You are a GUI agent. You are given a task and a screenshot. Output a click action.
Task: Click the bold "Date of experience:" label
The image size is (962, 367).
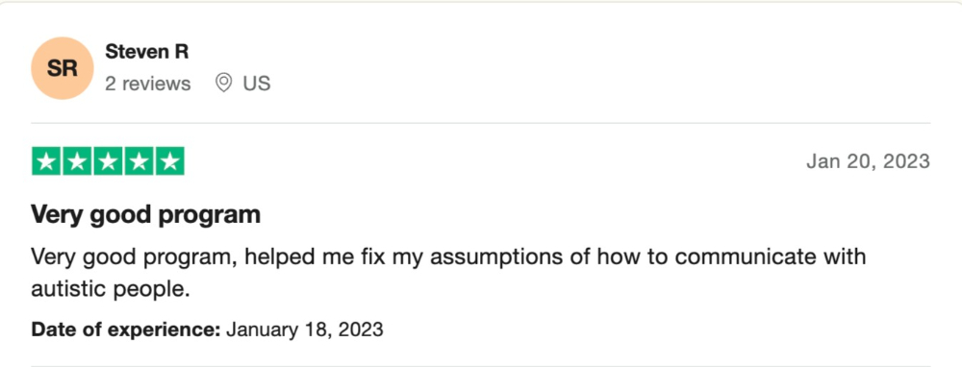point(126,330)
